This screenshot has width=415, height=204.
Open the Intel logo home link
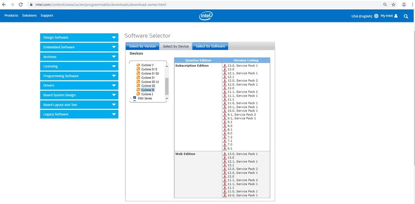[206, 16]
